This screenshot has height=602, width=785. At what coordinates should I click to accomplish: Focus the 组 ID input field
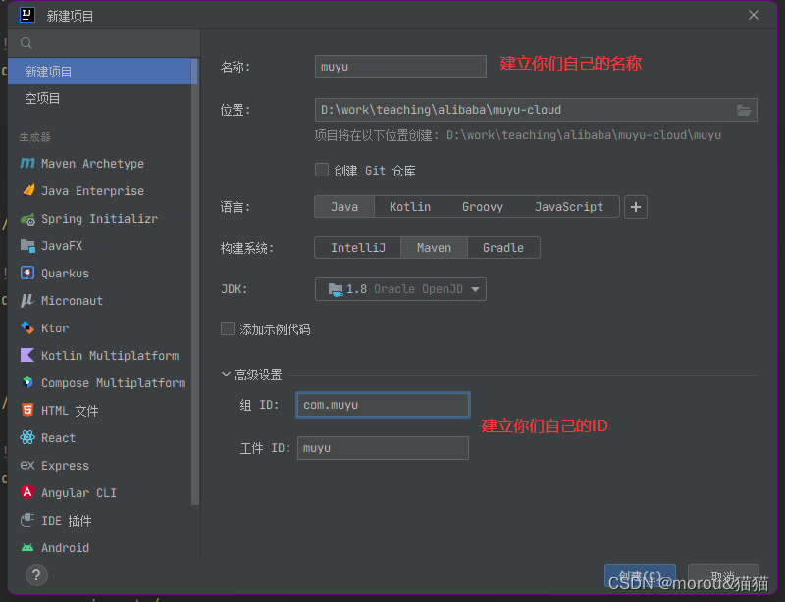[383, 405]
